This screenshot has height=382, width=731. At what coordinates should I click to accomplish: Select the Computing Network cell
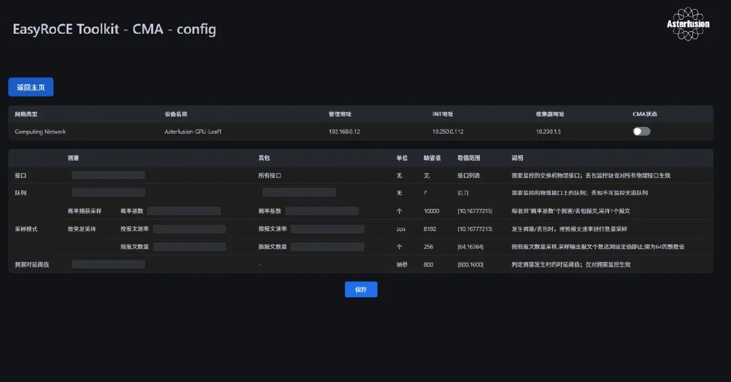tap(40, 132)
